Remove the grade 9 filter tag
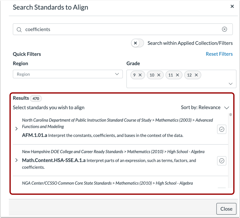Image resolution: width=240 pixels, height=218 pixels. [x=140, y=75]
